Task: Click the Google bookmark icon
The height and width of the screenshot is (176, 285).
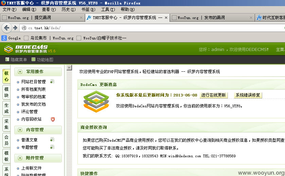Action: (x=4, y=38)
